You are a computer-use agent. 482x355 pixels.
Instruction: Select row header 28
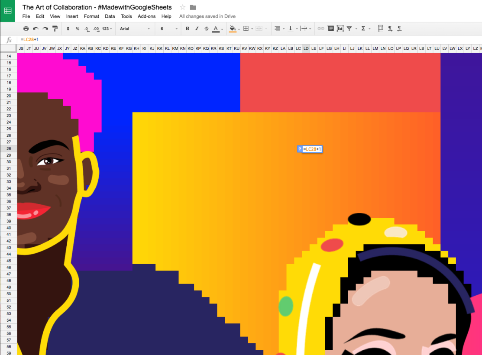(x=9, y=148)
